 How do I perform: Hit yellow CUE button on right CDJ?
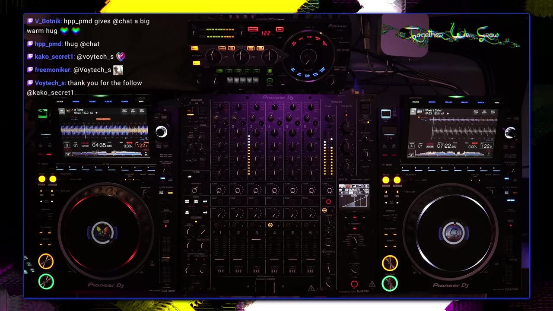coord(390,263)
